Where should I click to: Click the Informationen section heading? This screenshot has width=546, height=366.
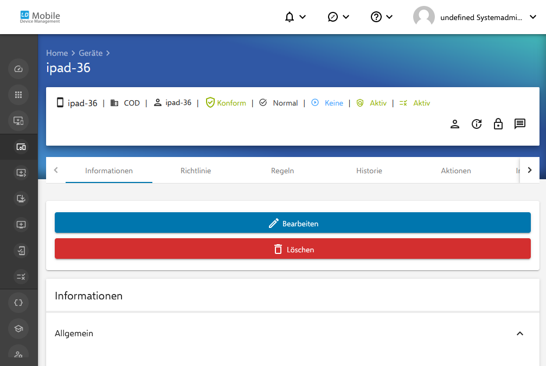pos(89,296)
